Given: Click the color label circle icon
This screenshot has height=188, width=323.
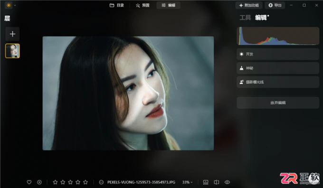Looking at the screenshot, I should tap(101, 182).
